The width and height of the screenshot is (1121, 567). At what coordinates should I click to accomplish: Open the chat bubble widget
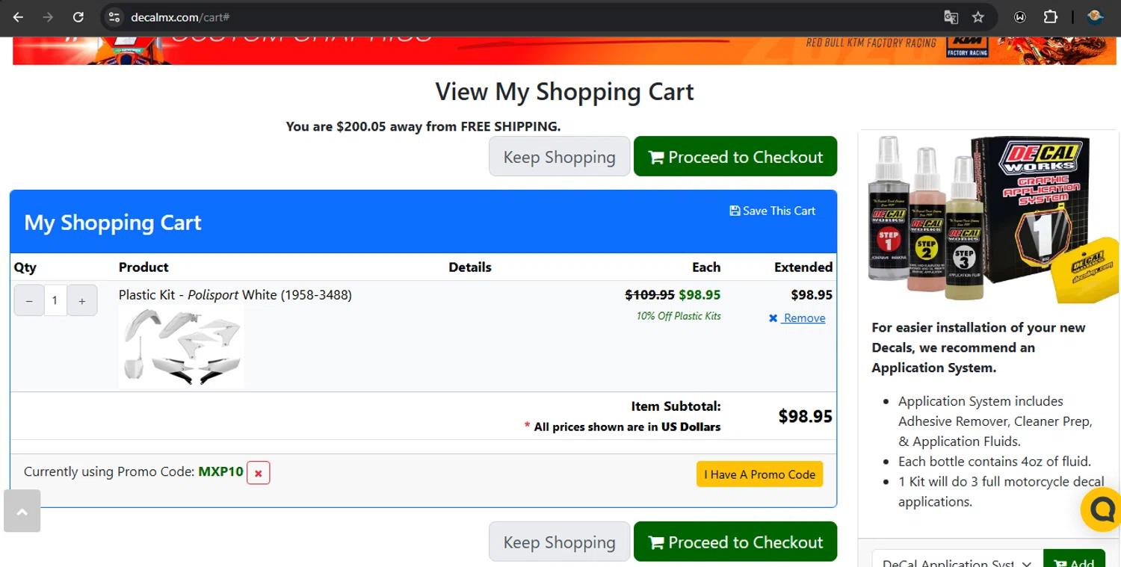pos(1103,509)
